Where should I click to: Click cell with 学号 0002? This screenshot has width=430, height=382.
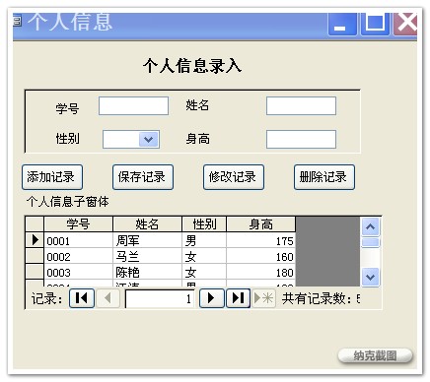[x=78, y=256]
